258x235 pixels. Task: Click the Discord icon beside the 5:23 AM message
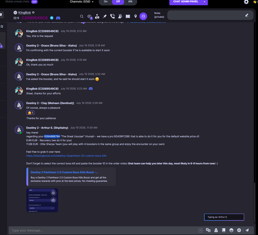point(91,89)
